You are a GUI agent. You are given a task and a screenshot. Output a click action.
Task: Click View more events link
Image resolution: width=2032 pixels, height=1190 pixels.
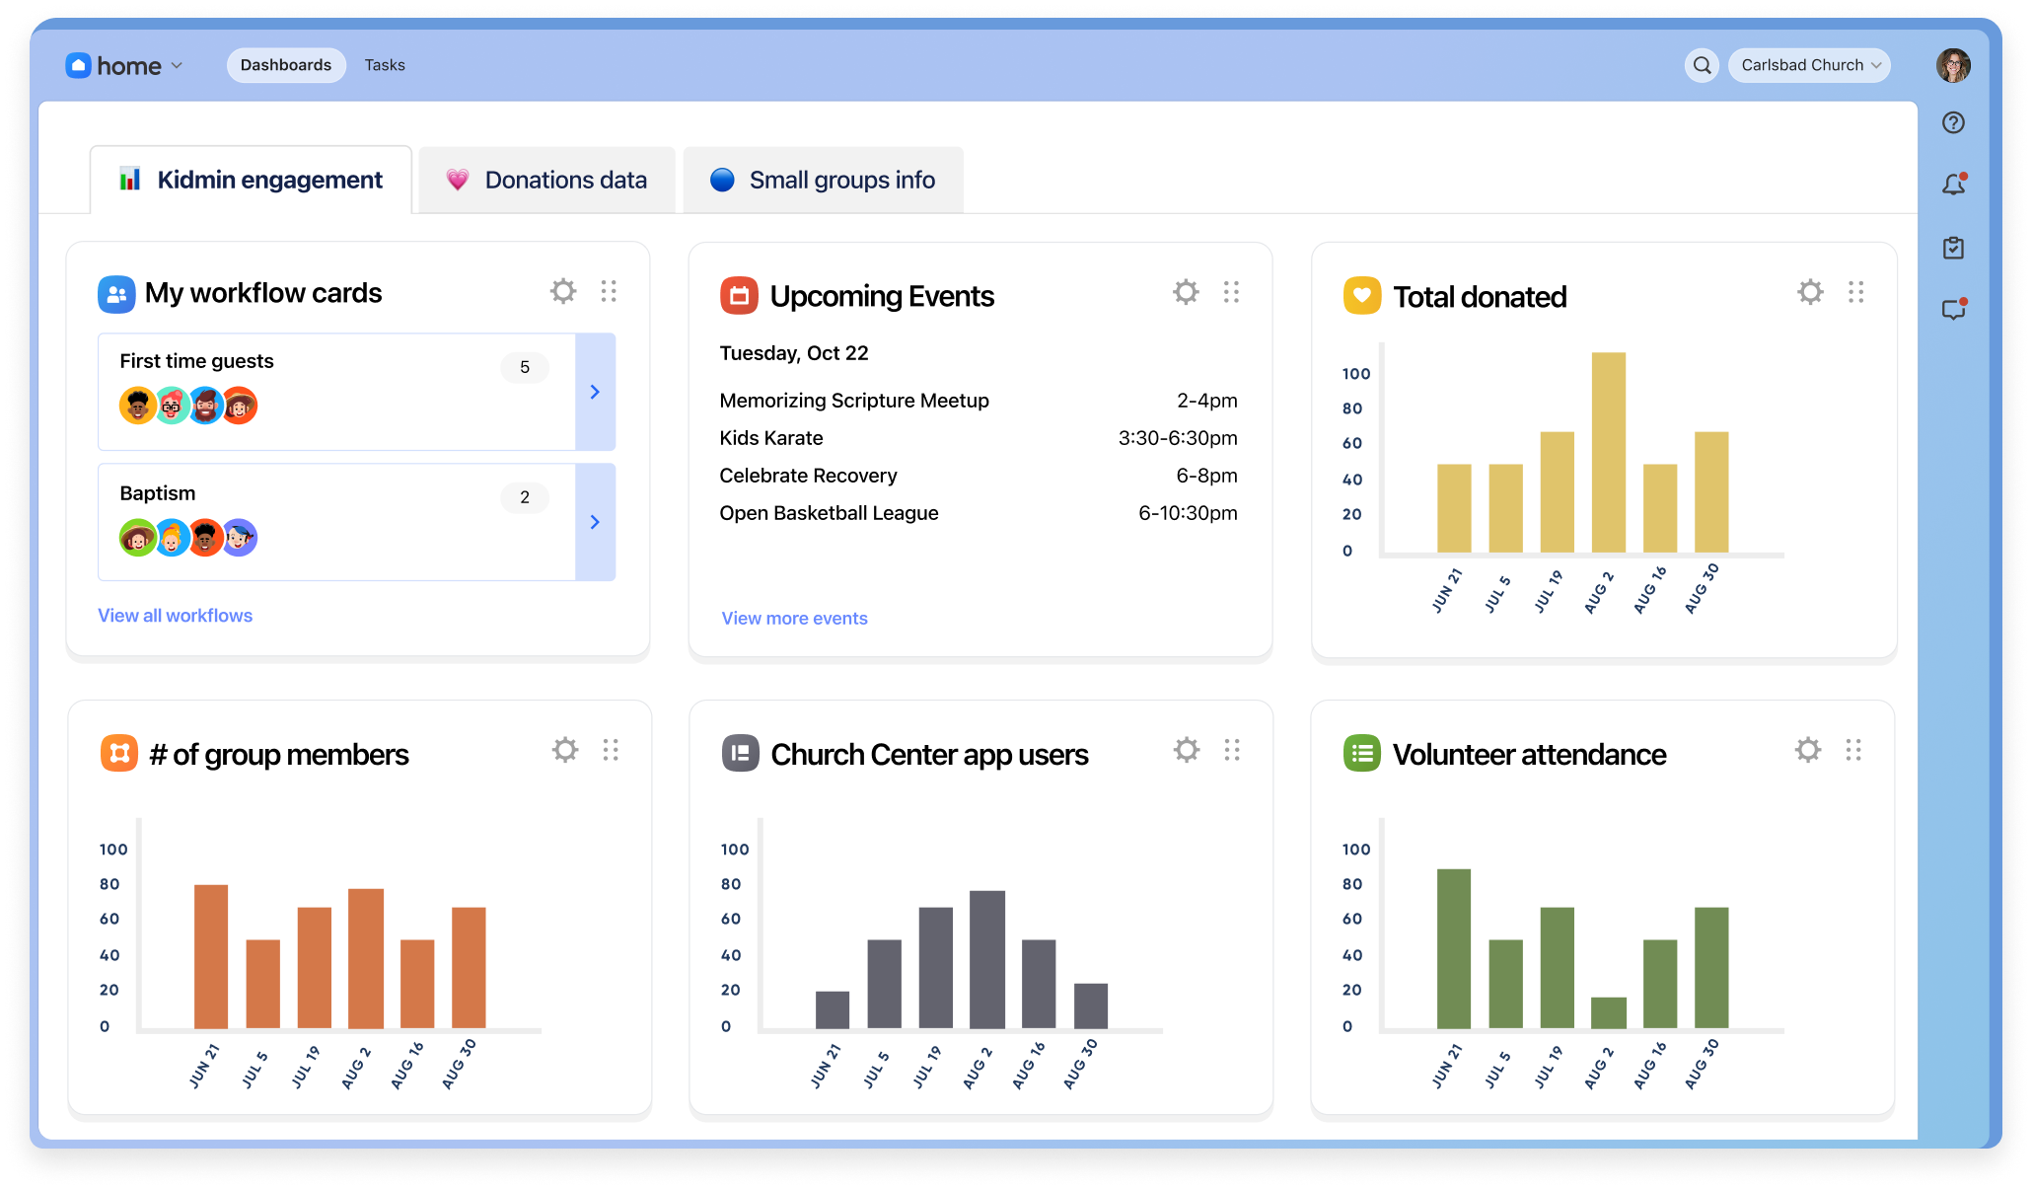(794, 619)
